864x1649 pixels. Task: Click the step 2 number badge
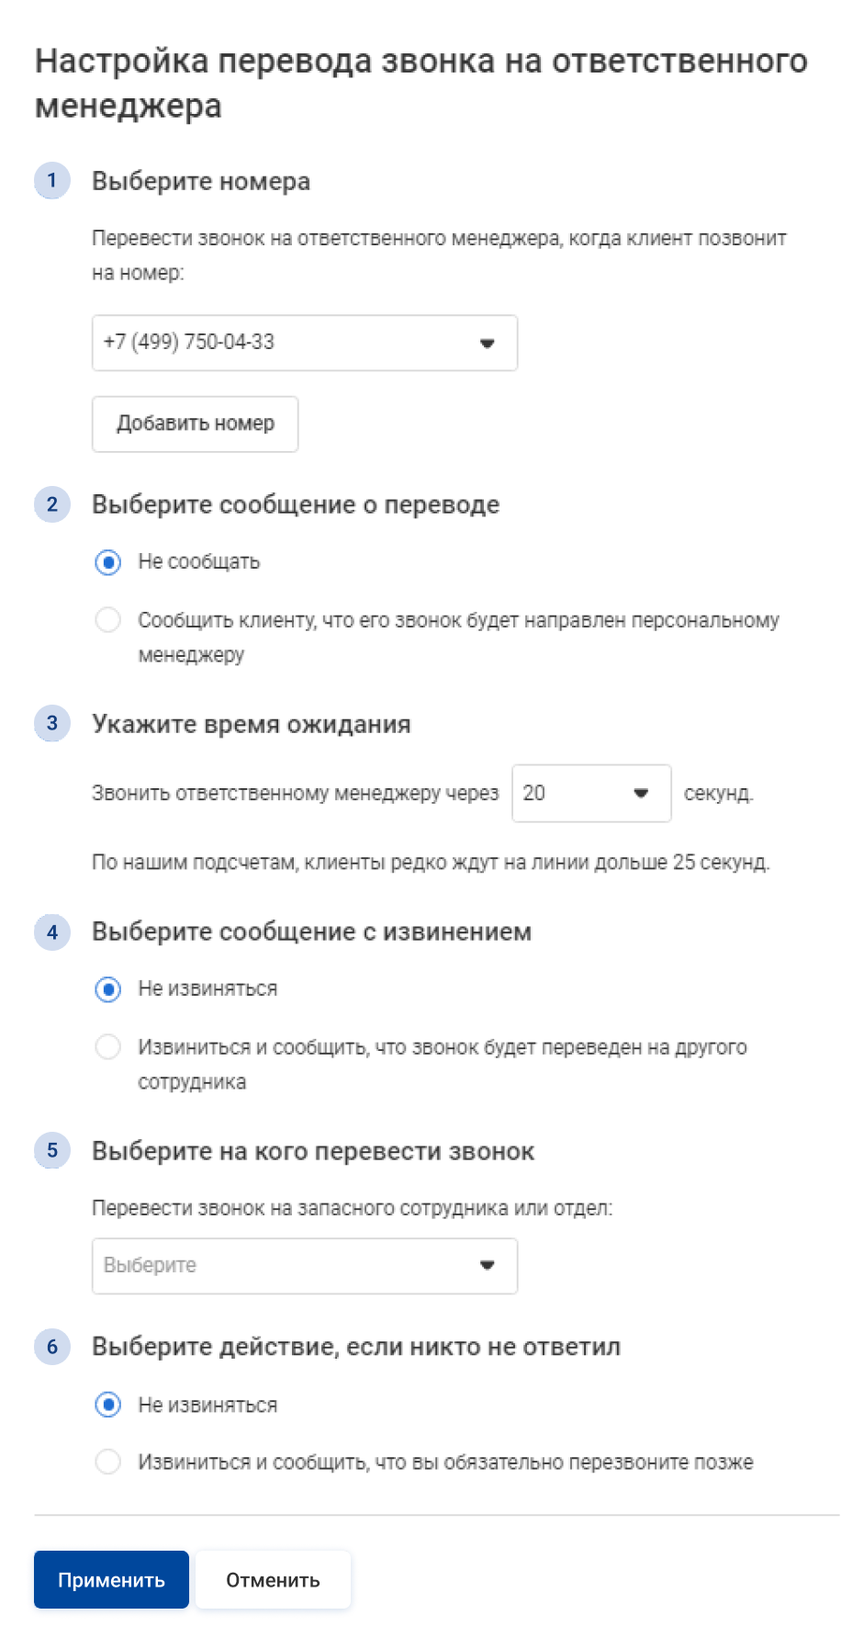(x=52, y=503)
